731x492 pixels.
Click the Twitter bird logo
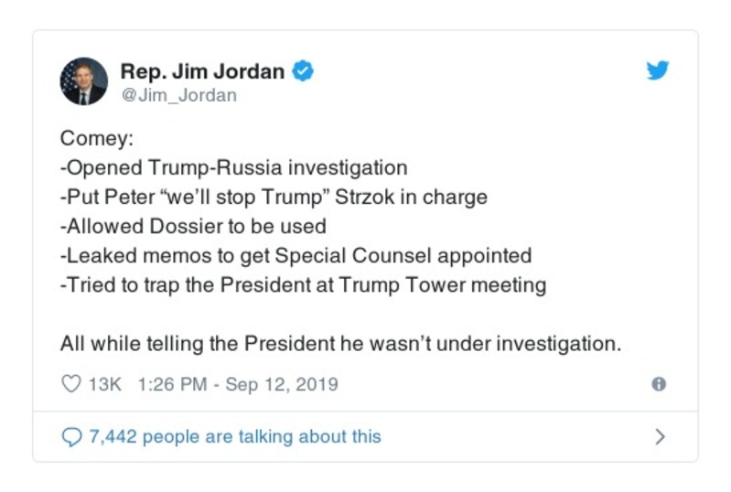657,71
